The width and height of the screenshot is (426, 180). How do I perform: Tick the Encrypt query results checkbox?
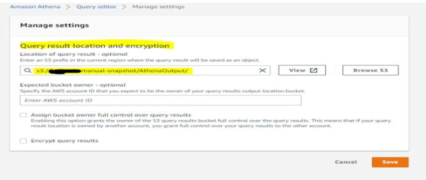pyautogui.click(x=24, y=141)
